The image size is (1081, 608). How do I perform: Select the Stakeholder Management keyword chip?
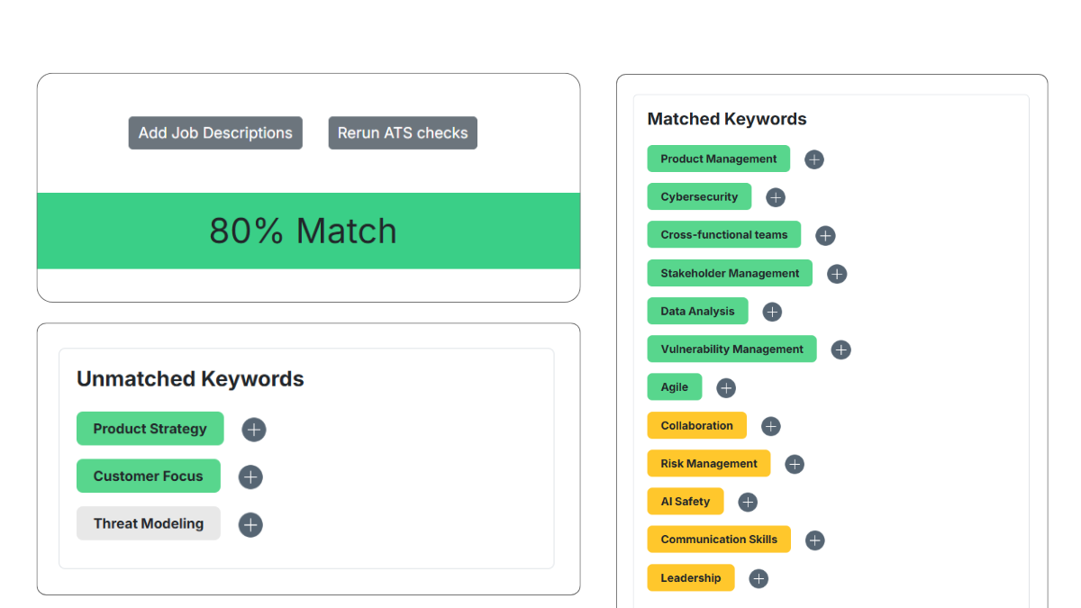729,273
